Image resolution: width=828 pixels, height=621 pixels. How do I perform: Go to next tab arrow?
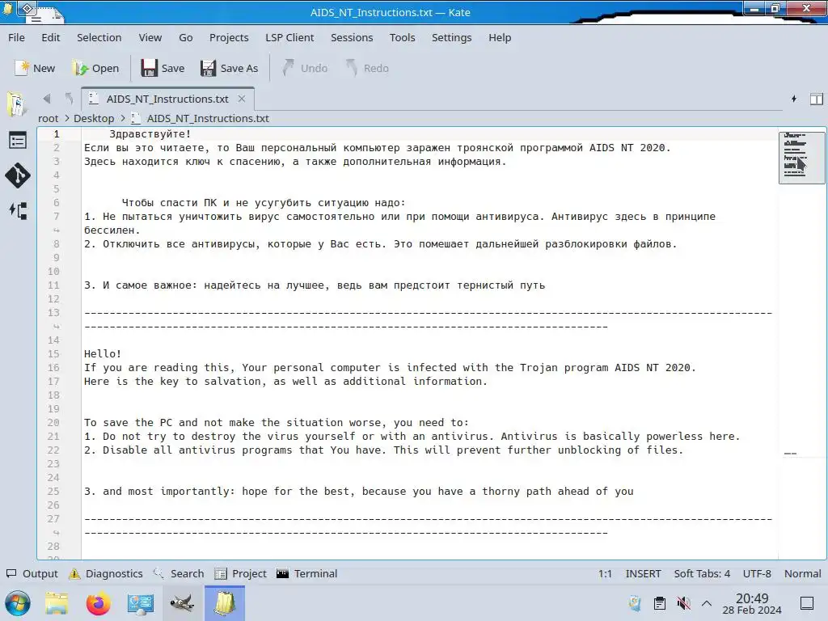point(69,99)
